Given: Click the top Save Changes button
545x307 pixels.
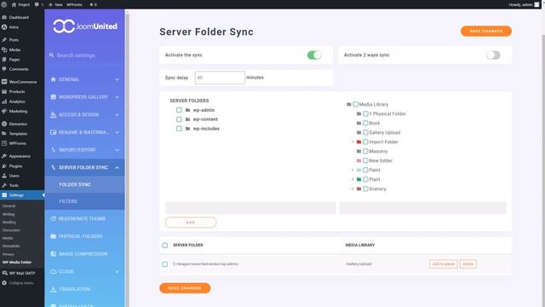Looking at the screenshot, I should pos(486,31).
